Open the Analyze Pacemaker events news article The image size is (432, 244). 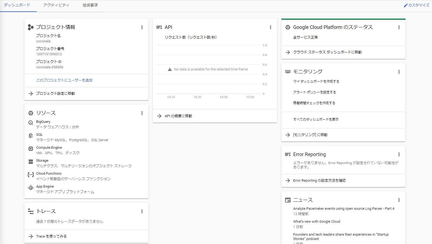click(344, 208)
